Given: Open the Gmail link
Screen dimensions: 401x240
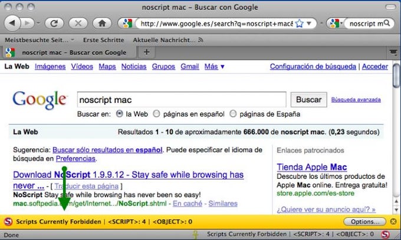Looking at the screenshot, I should click(189, 66).
